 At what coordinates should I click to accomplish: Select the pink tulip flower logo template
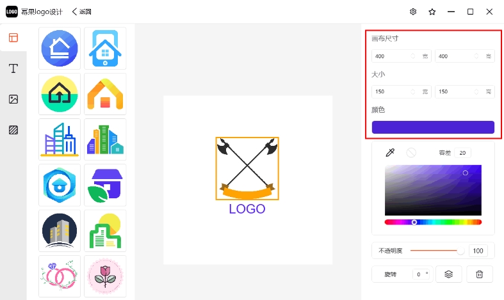click(105, 276)
